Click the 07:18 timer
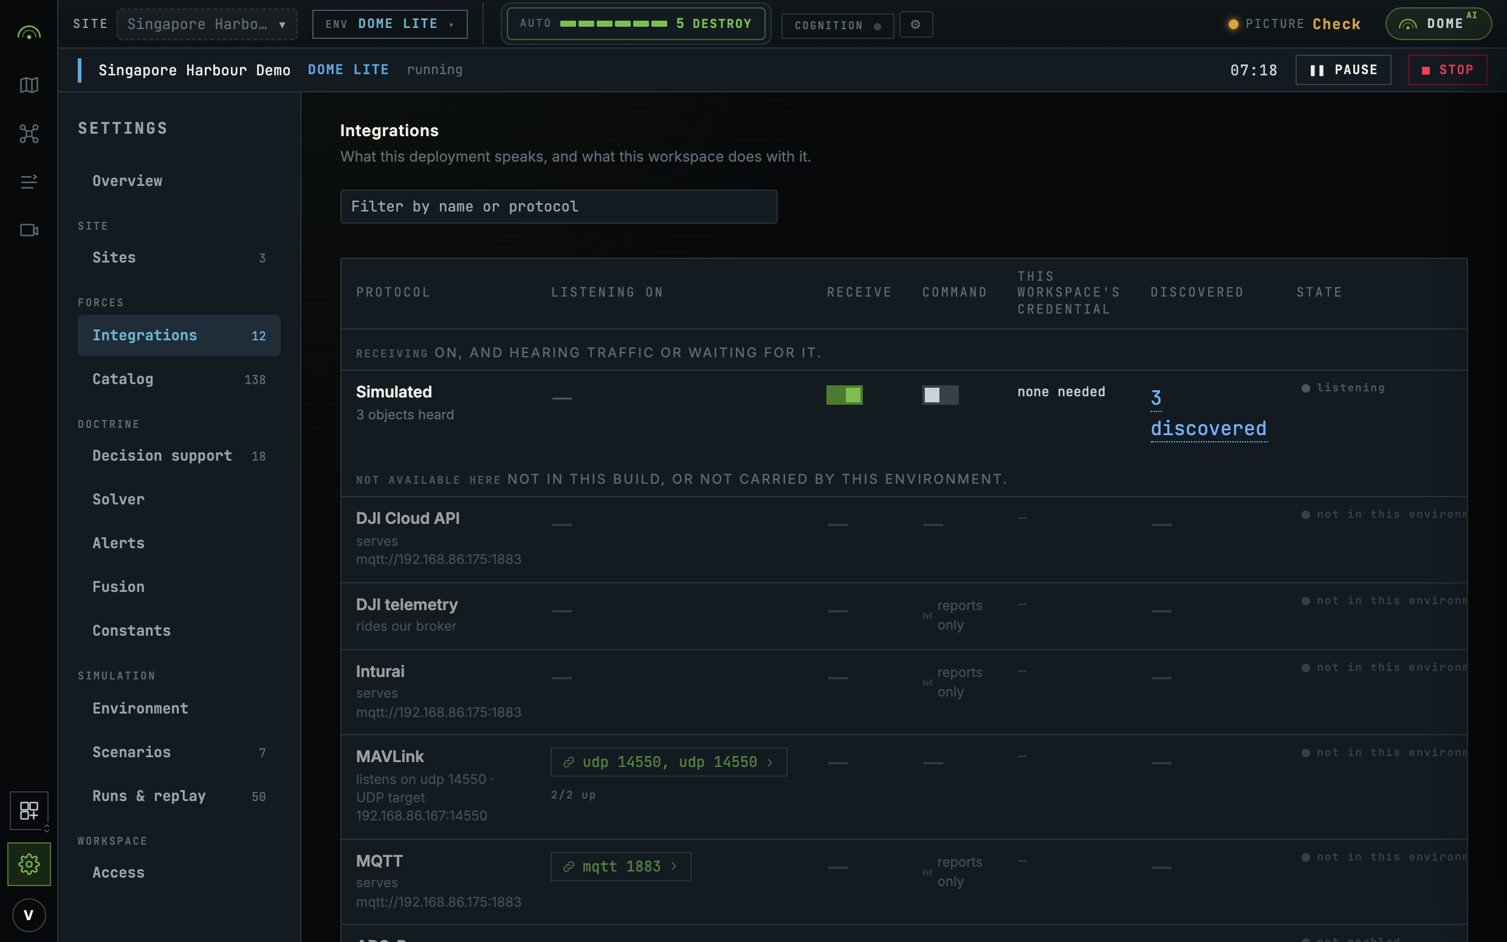 [1253, 70]
